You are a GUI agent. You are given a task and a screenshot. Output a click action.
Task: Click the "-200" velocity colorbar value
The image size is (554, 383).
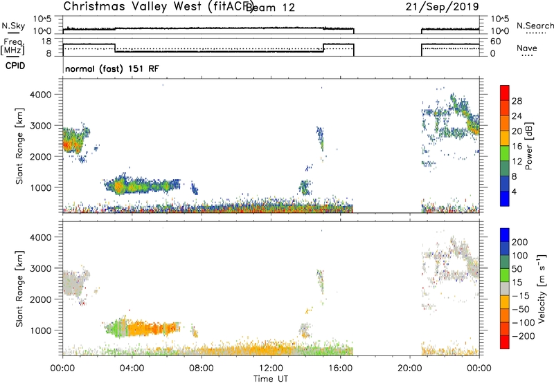click(524, 336)
